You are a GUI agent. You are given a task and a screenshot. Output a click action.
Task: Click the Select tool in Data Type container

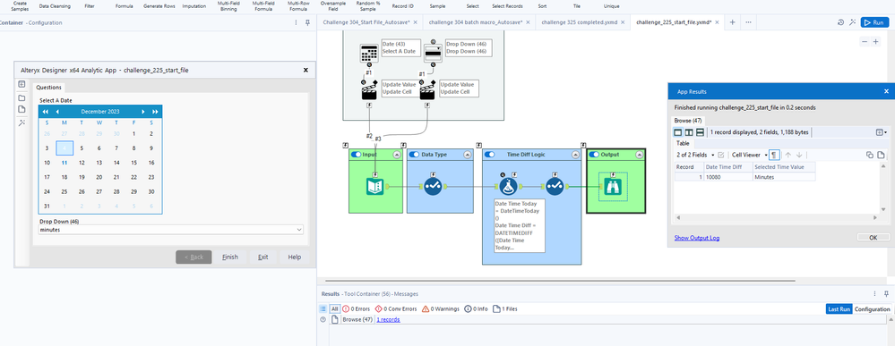coord(434,186)
